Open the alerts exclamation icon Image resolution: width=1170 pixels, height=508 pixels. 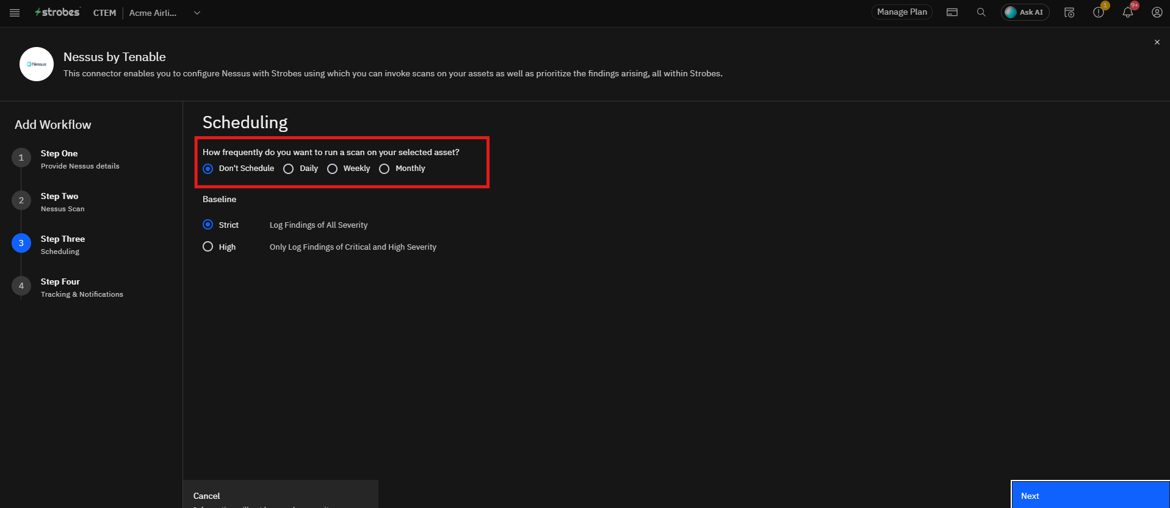coord(1099,12)
